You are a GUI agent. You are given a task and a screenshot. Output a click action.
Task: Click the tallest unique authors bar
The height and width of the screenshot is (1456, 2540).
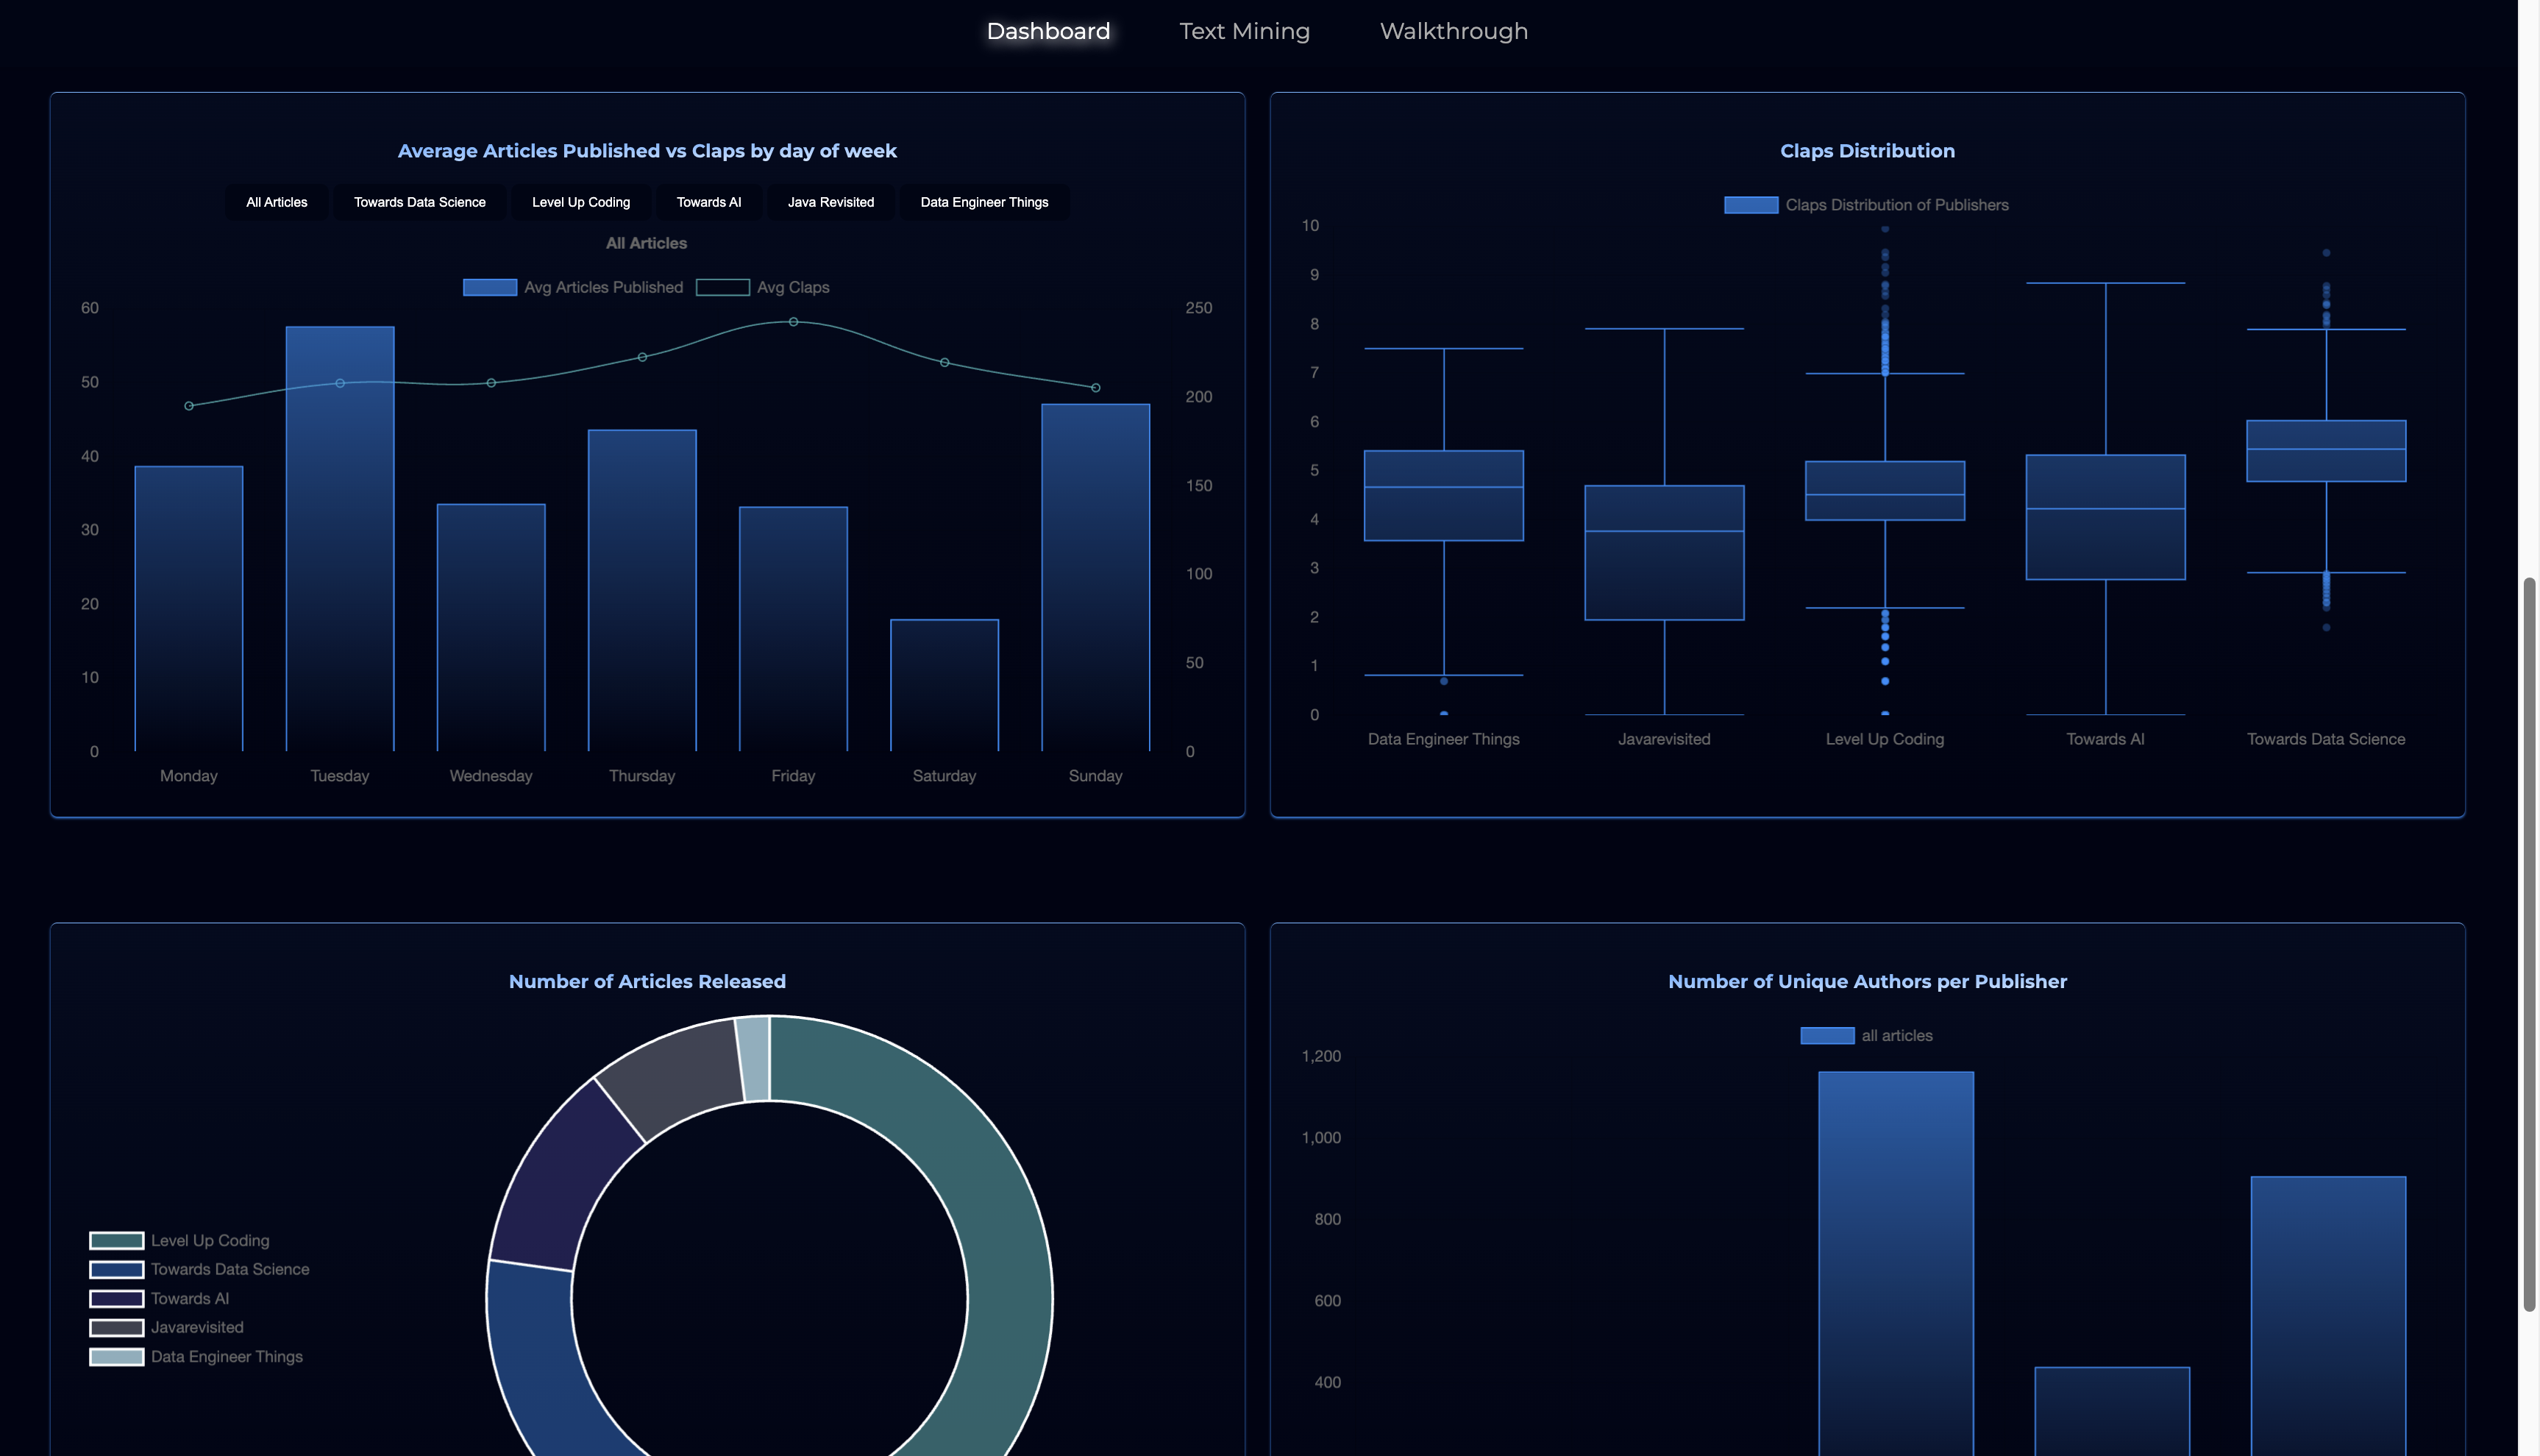(x=1896, y=1264)
